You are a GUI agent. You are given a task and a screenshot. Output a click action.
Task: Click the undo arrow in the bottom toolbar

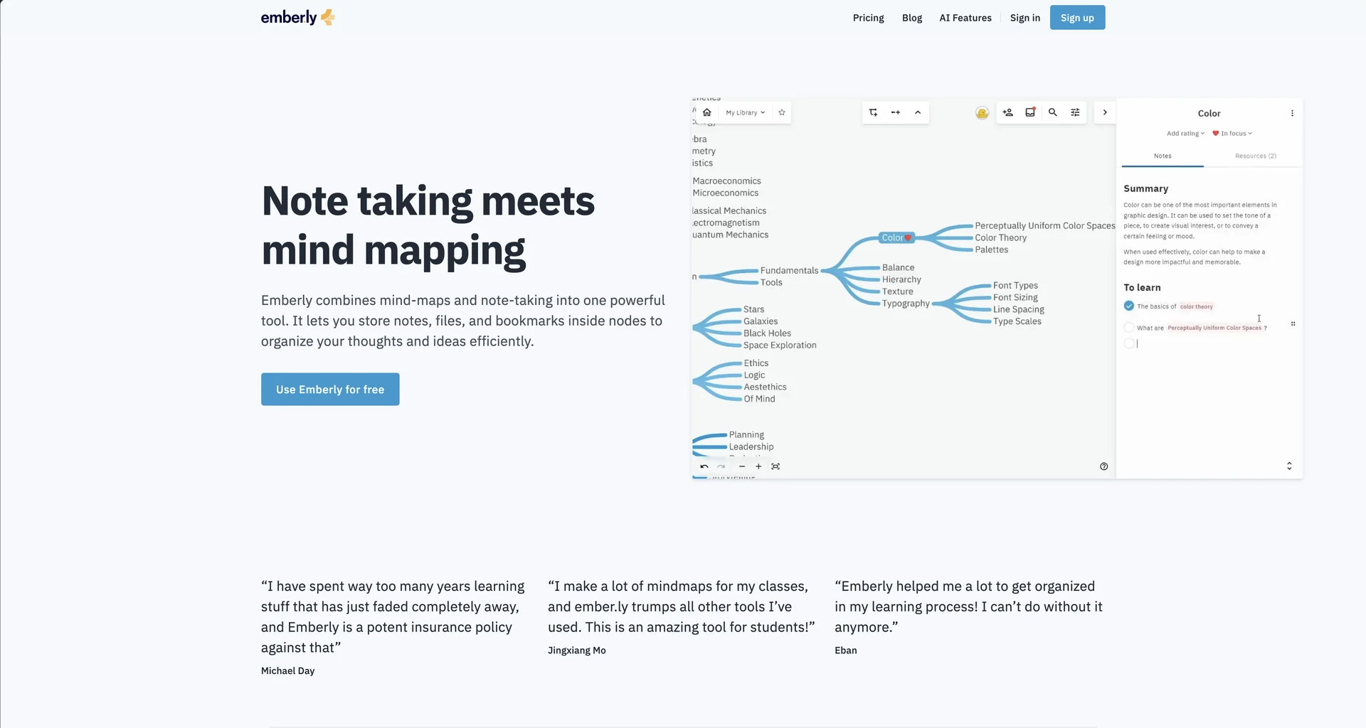click(x=704, y=466)
